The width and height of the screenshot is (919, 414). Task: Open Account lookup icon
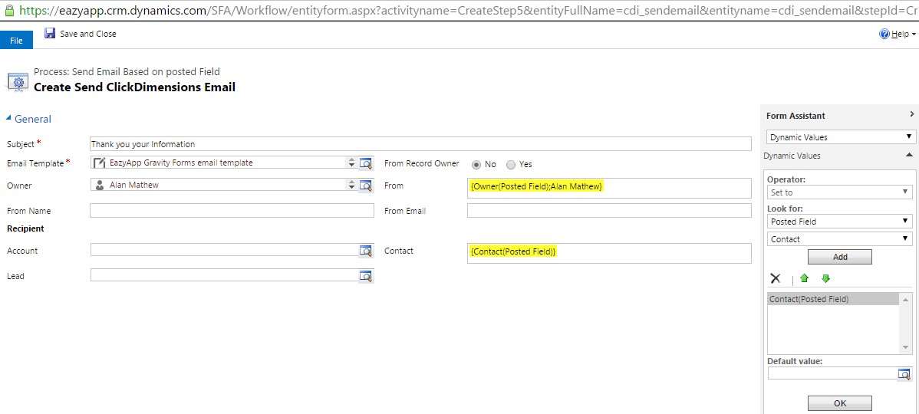(x=366, y=251)
